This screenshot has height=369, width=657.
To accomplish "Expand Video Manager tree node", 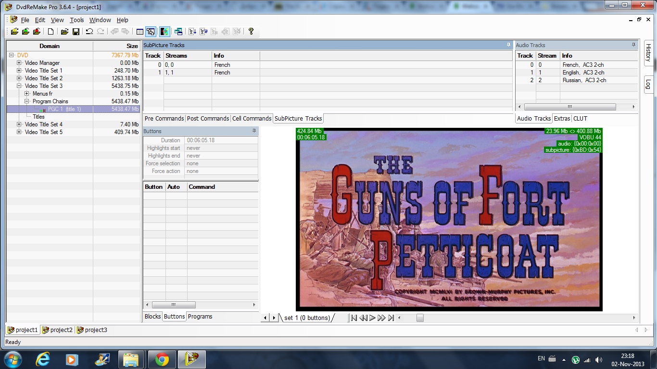I will [x=19, y=63].
